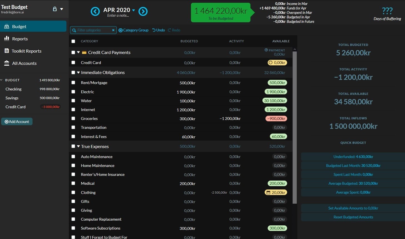Click the clear X in filter categories

[113, 30]
